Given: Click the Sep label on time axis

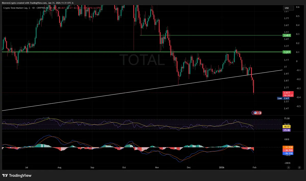Looking at the screenshot, I should click(92, 168).
